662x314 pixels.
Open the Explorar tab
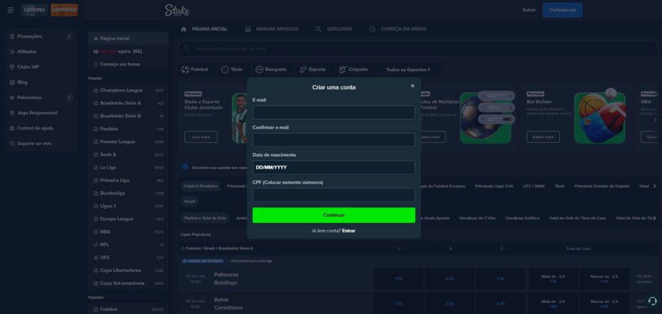point(334,29)
